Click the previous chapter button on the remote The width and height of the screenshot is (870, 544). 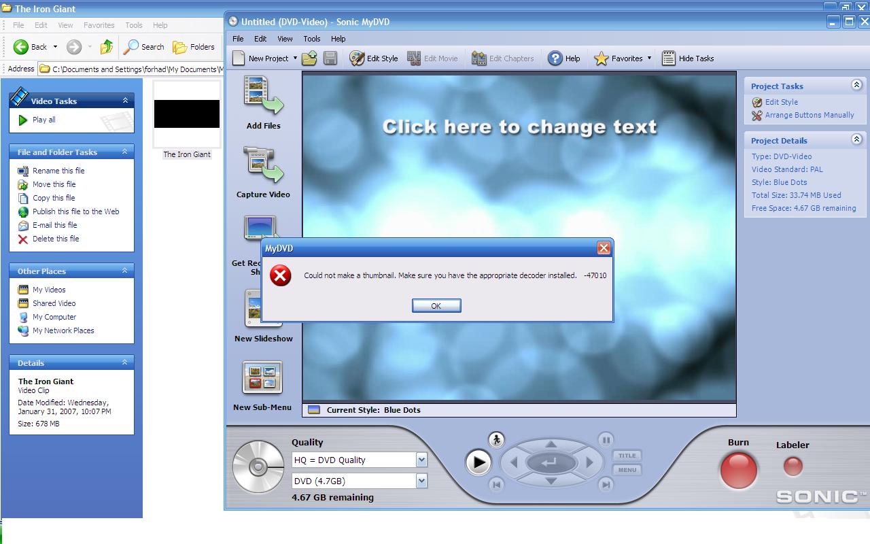click(x=496, y=485)
